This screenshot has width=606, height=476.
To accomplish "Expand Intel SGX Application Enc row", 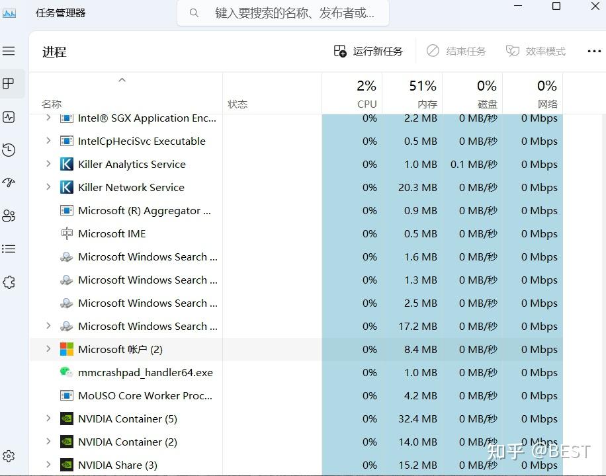I will click(48, 117).
